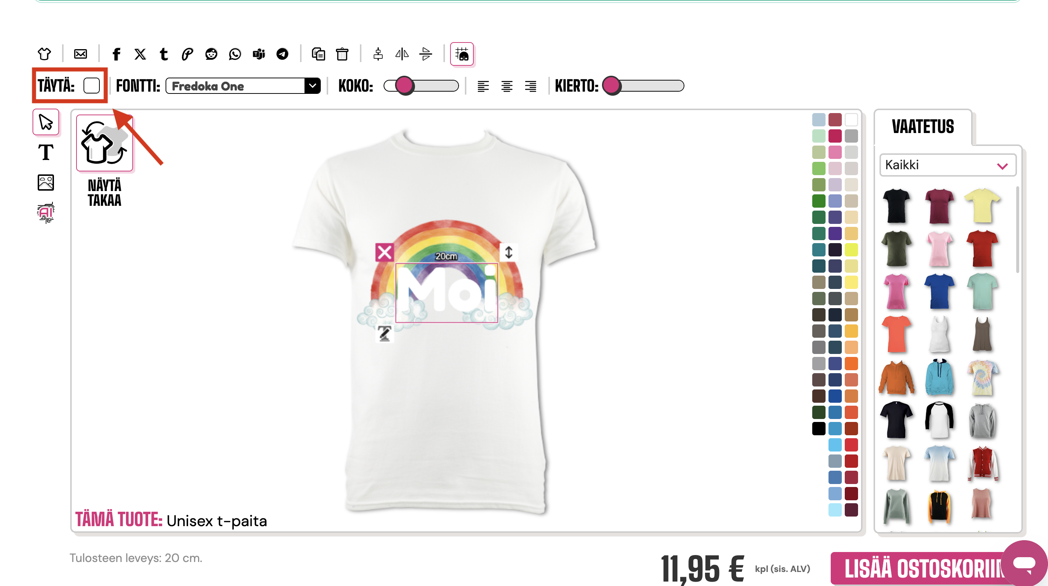Open the AI design generator tool
1048x586 pixels.
click(45, 213)
